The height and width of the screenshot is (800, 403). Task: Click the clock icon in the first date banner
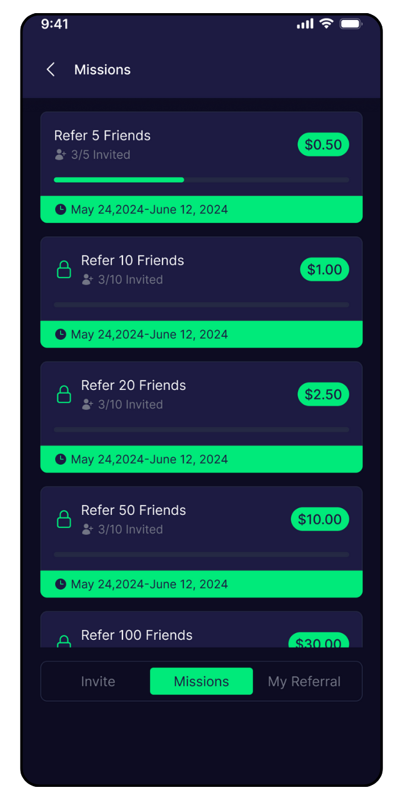point(61,209)
